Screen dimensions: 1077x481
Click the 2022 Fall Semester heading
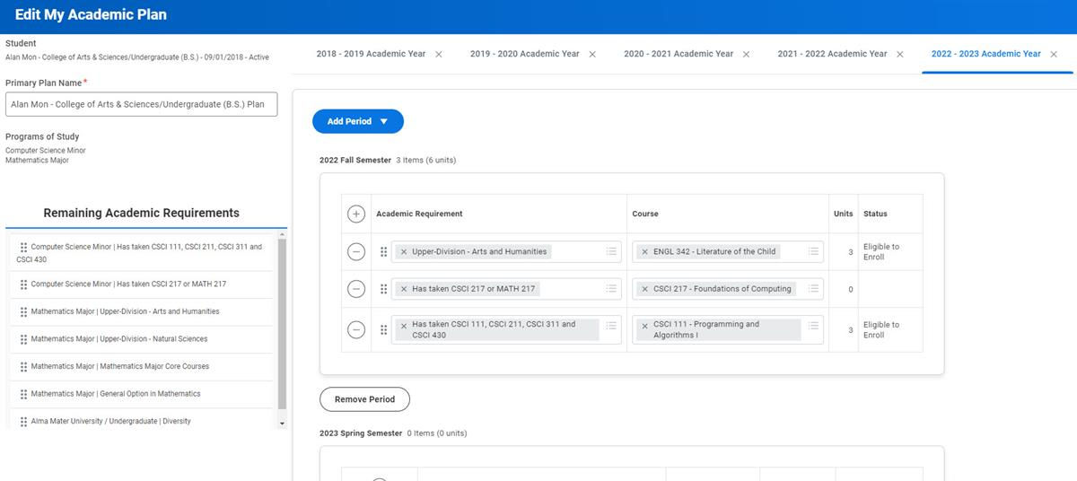coord(355,160)
